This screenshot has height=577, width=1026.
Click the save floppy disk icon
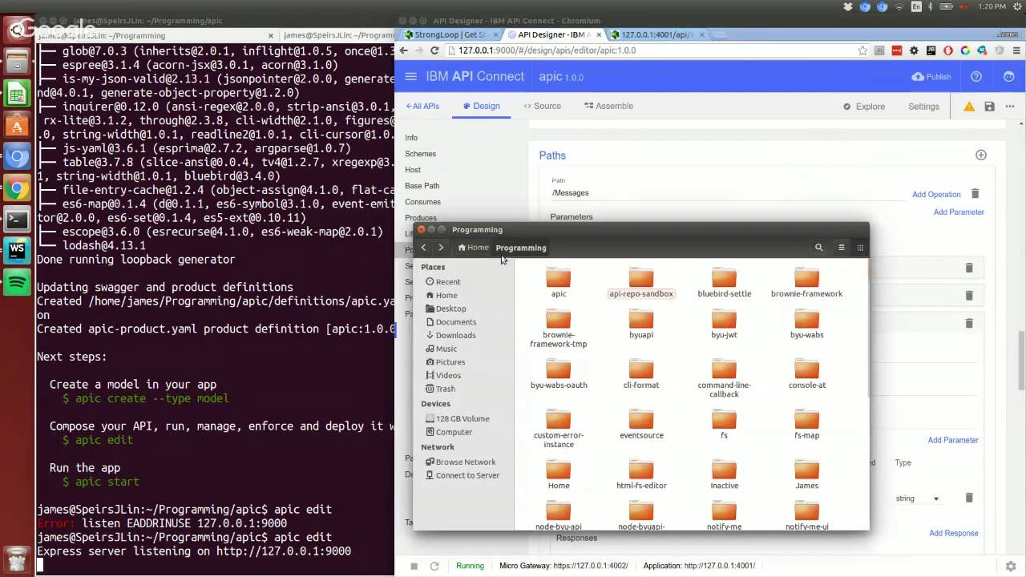[990, 107]
